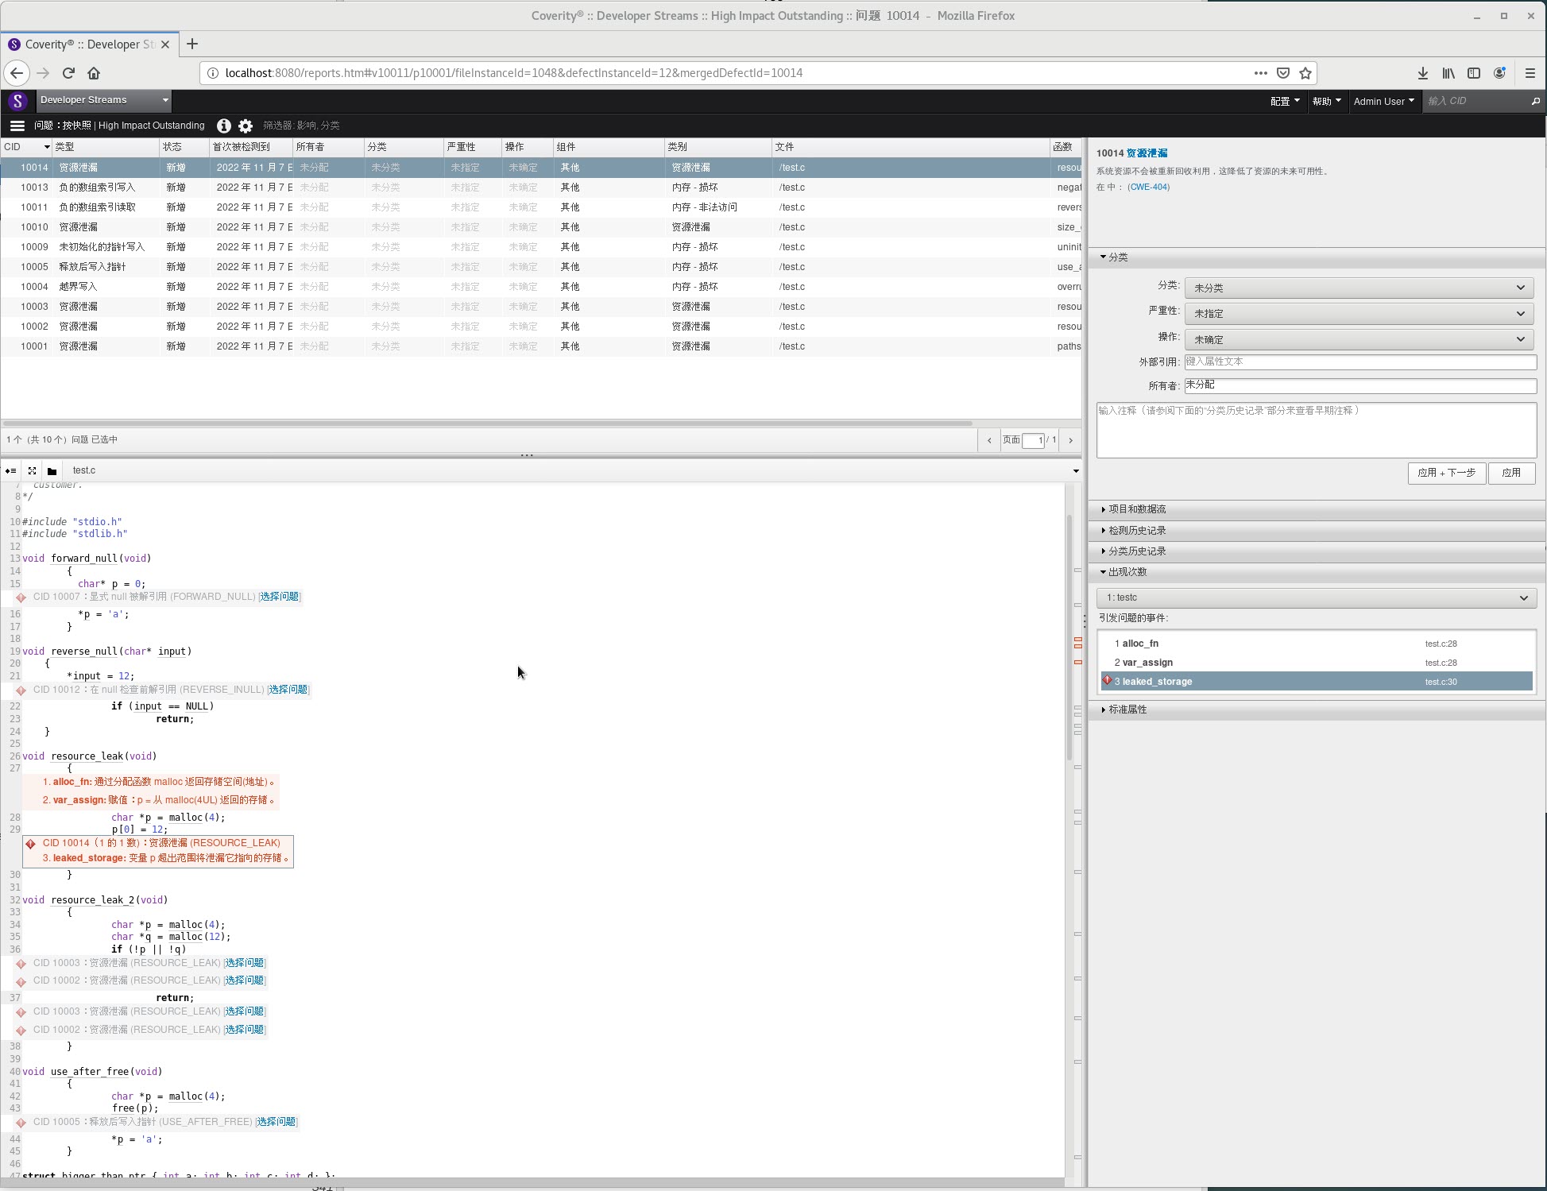Open the 配置 menu
1547x1191 pixels.
(1284, 101)
